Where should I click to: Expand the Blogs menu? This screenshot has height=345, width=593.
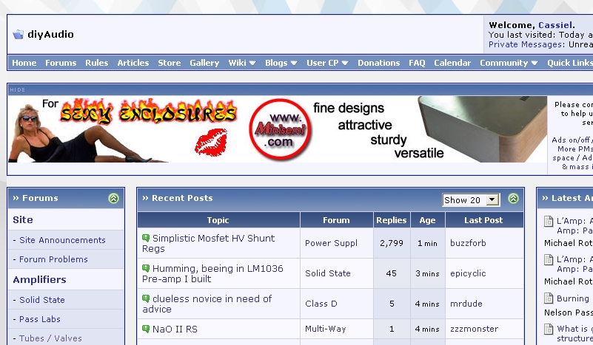[x=281, y=63]
